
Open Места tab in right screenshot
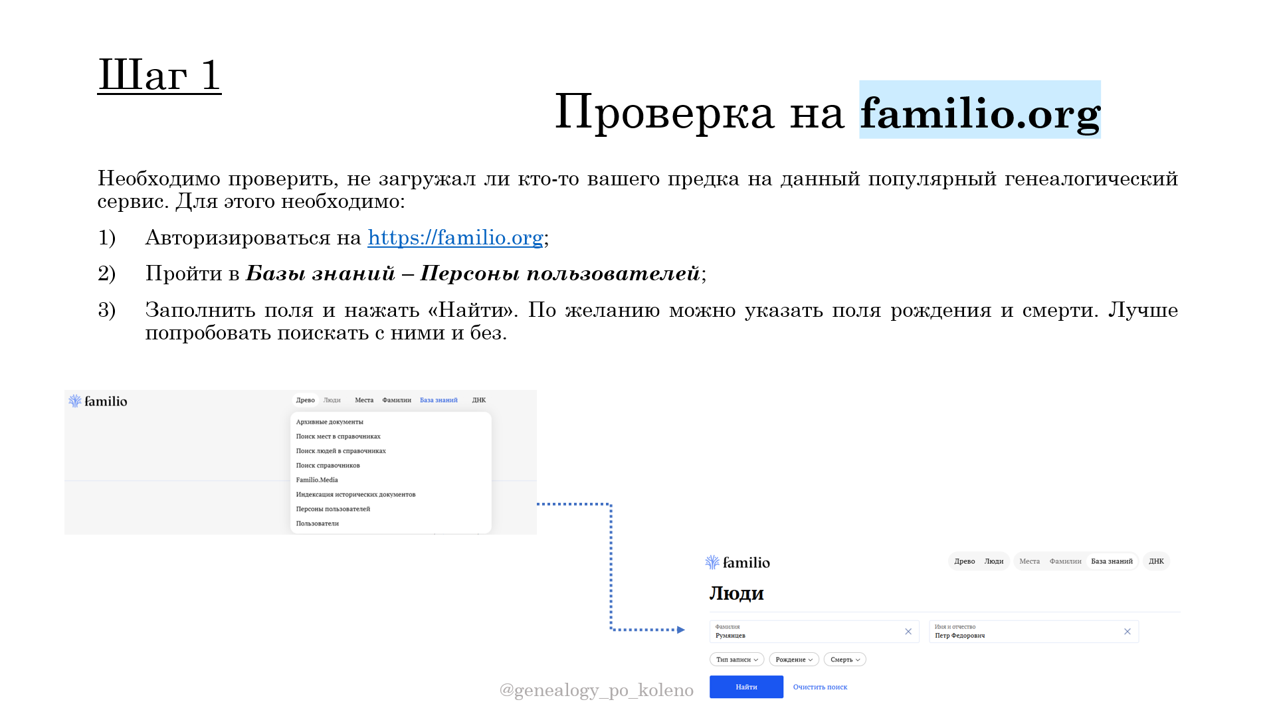tap(1029, 561)
